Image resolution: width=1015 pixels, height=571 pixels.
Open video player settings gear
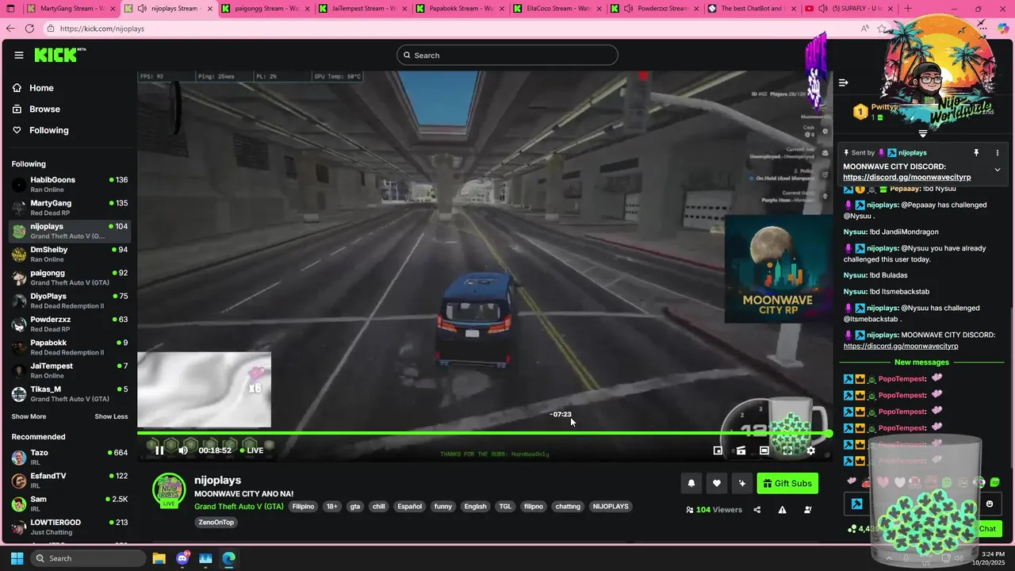810,450
